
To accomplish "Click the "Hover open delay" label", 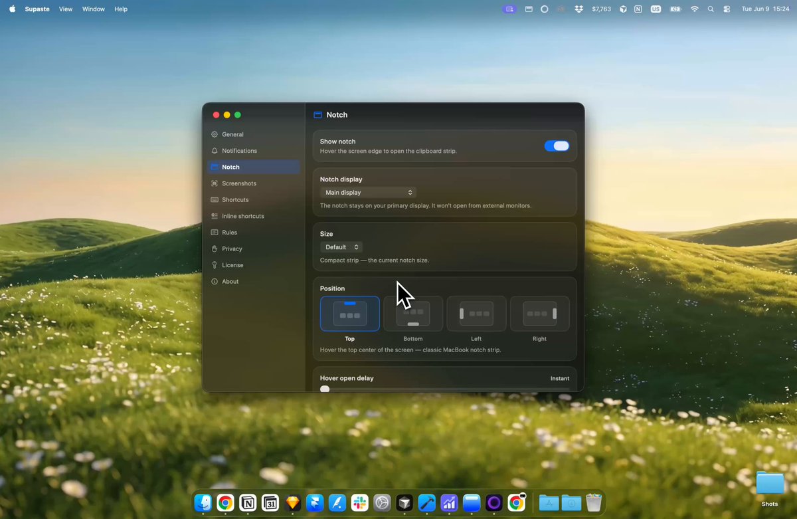I will pyautogui.click(x=347, y=378).
